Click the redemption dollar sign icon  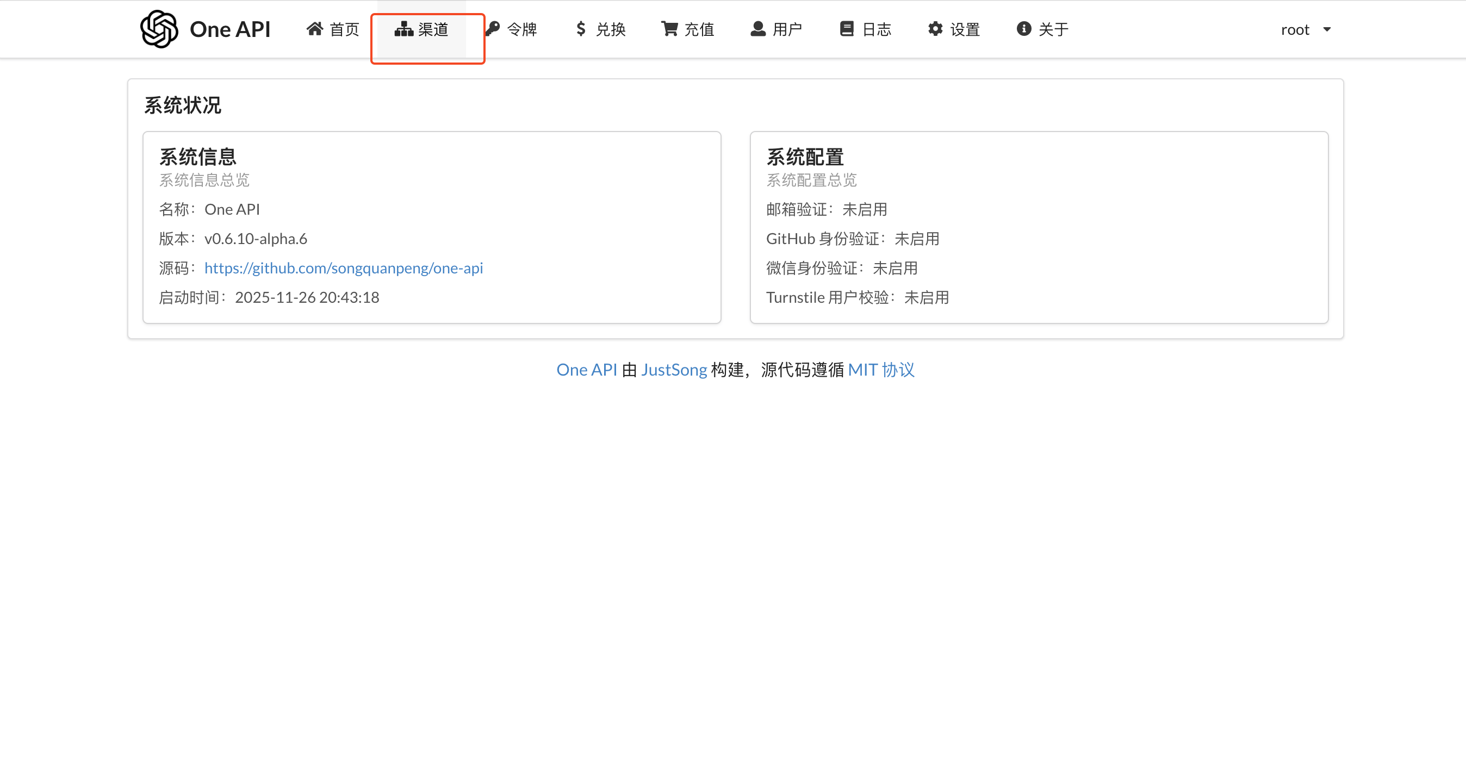[x=581, y=29]
